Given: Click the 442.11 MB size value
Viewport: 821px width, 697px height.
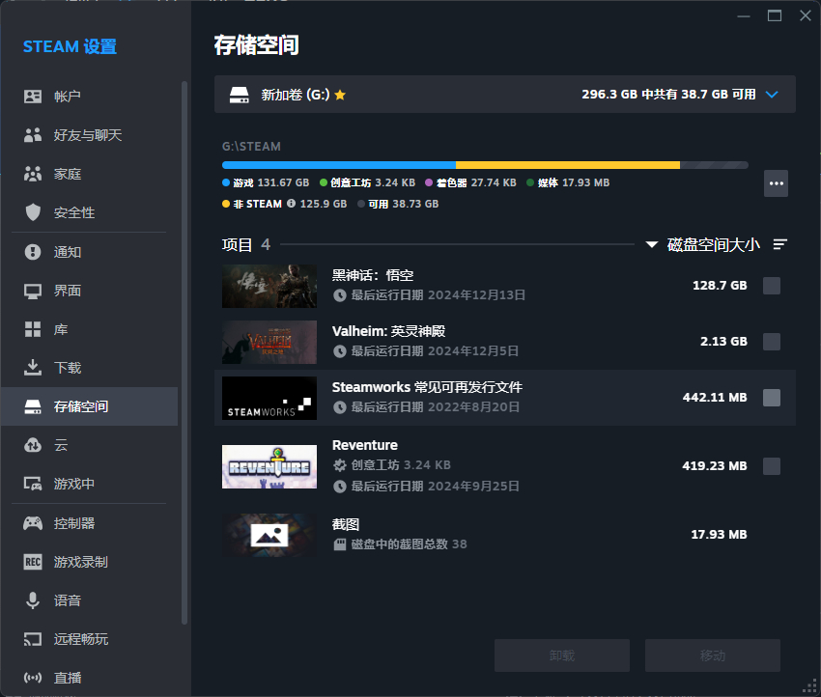Looking at the screenshot, I should 715,398.
